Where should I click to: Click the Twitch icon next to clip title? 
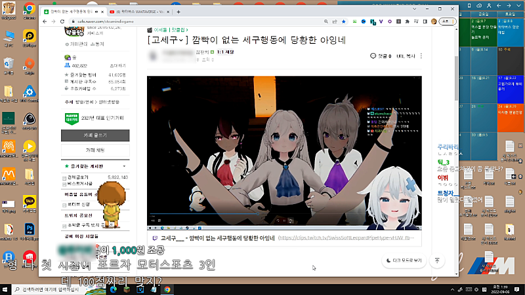155,238
